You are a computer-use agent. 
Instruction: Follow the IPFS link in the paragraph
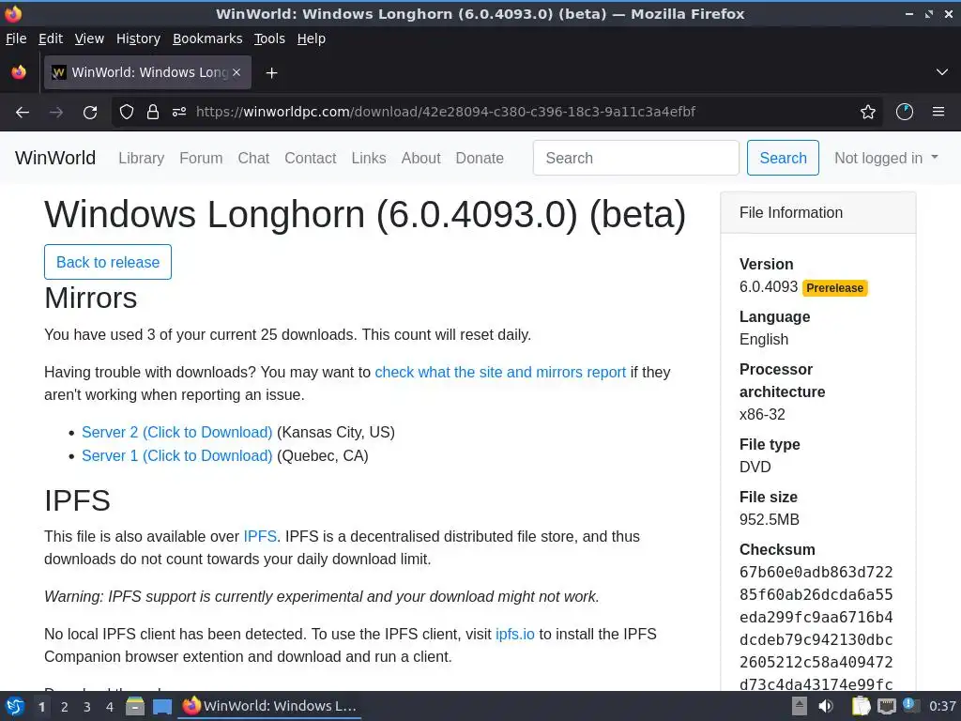[260, 537]
